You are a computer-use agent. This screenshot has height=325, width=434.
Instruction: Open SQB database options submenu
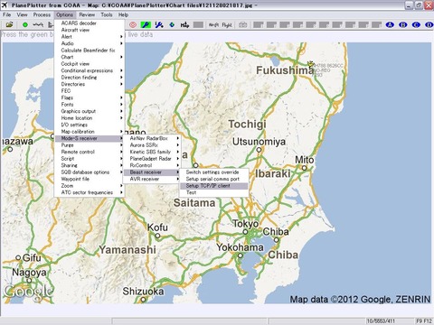[x=90, y=172]
